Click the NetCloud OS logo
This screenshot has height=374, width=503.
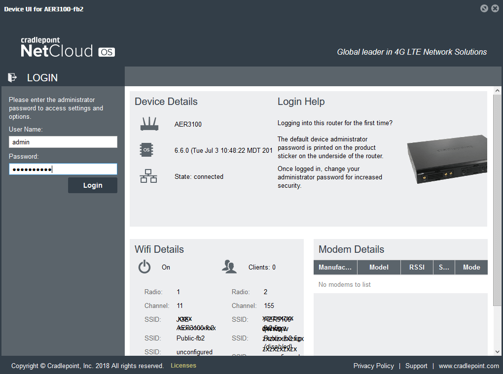68,48
